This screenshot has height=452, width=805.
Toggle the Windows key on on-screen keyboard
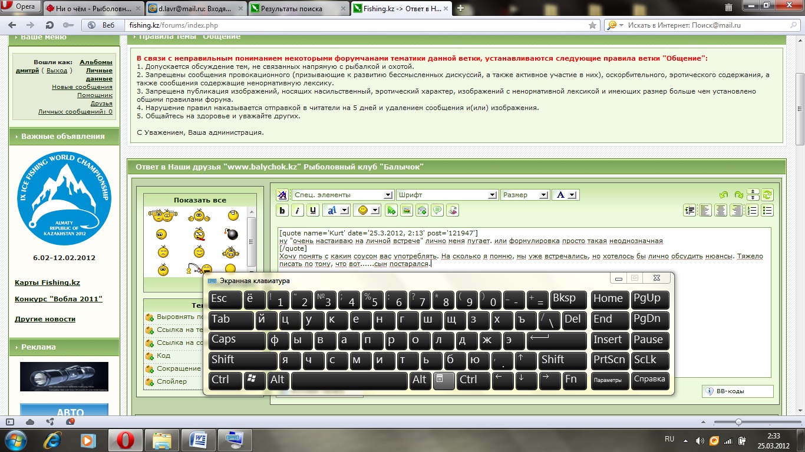(255, 381)
